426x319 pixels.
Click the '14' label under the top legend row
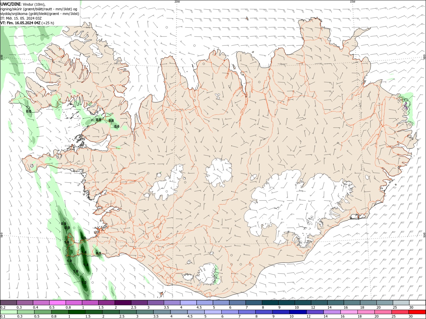(x=329, y=307)
